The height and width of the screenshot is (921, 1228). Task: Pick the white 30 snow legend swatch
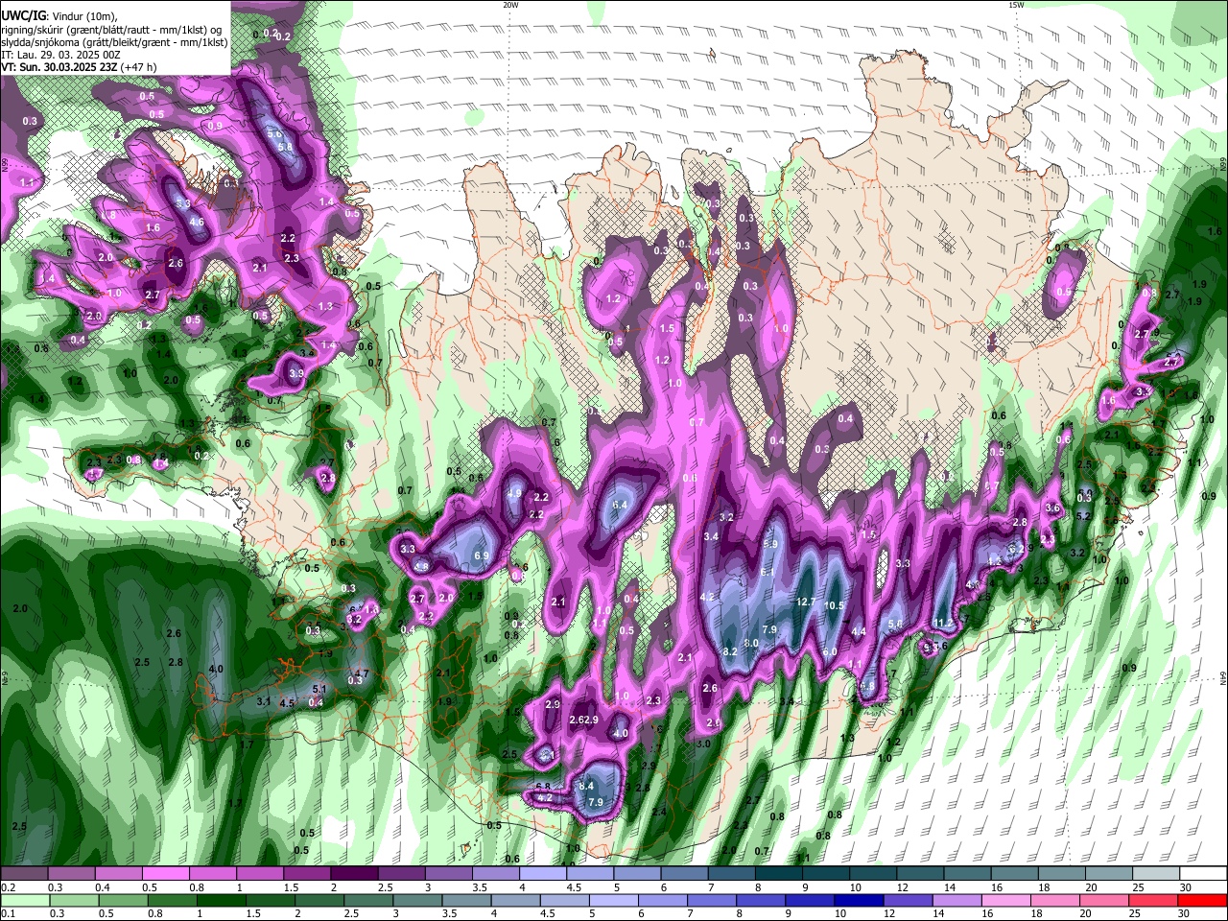[1204, 874]
